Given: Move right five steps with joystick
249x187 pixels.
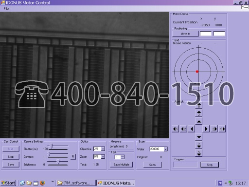Looking at the screenshot, I should coord(222,129).
